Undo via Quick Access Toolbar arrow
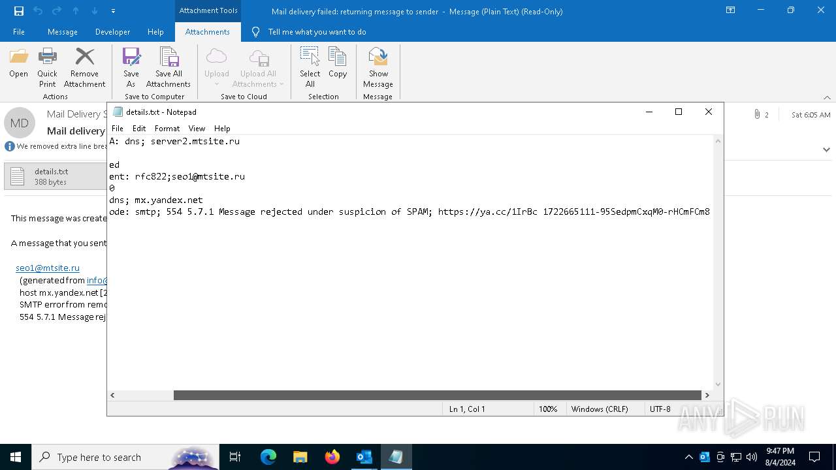 pyautogui.click(x=38, y=11)
